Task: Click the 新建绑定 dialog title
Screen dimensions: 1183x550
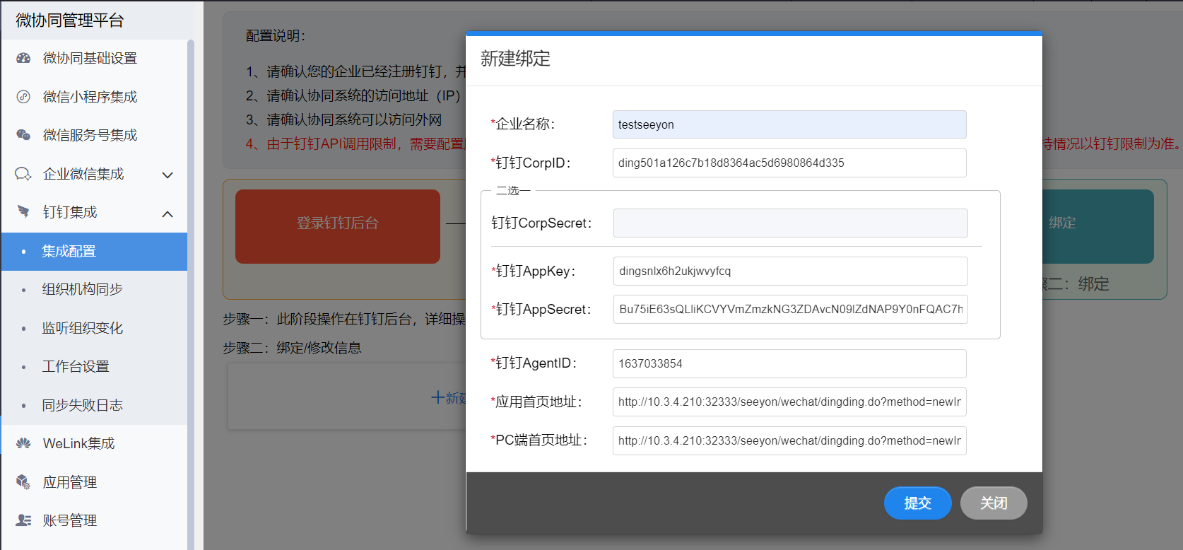Action: pos(515,59)
